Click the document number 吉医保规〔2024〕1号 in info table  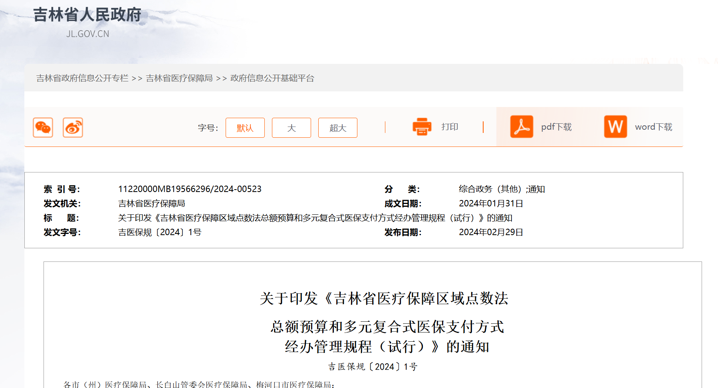(x=160, y=232)
